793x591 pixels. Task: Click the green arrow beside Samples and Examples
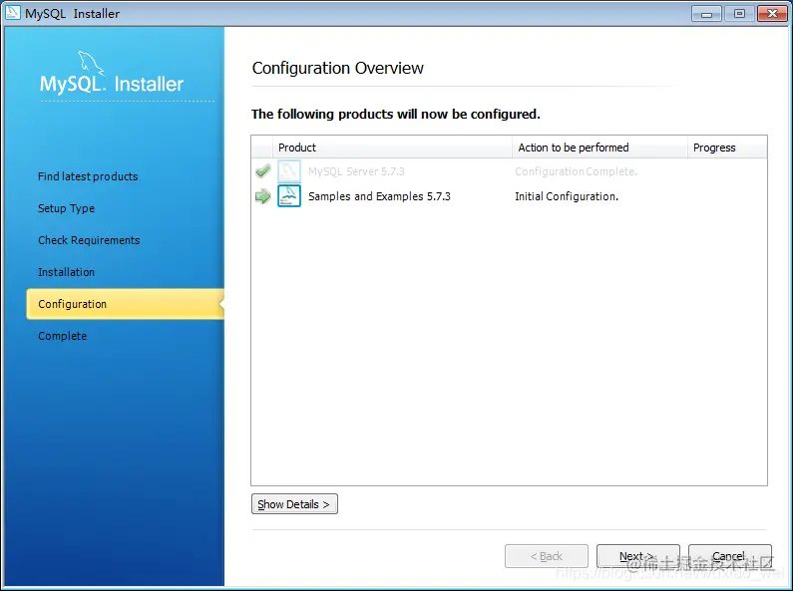[x=263, y=196]
